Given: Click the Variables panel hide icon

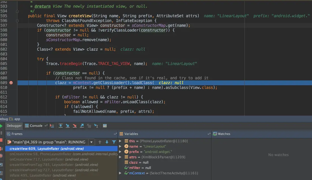Looking at the screenshot, I should (208, 134).
